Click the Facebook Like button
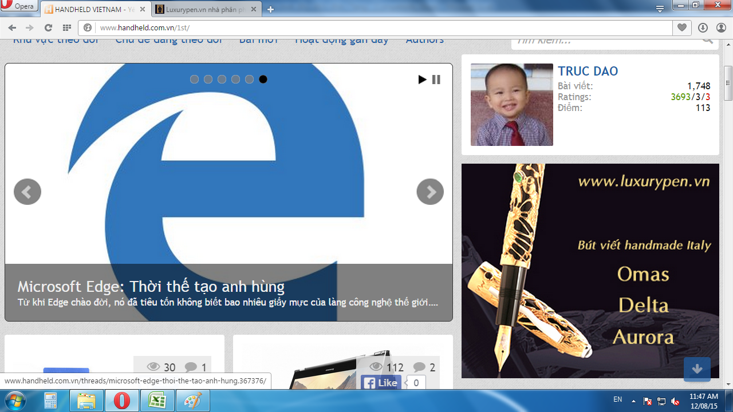733x412 pixels. 381,383
